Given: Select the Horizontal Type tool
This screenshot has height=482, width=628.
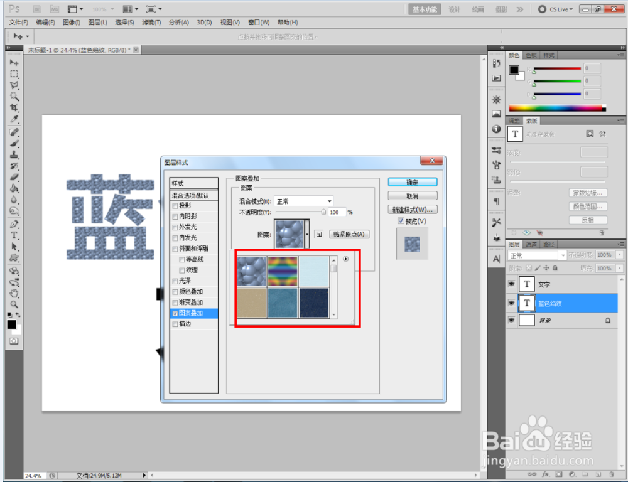Looking at the screenshot, I should point(14,235).
